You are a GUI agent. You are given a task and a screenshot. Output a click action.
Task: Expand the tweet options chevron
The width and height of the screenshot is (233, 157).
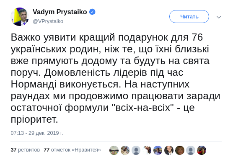pos(219,17)
